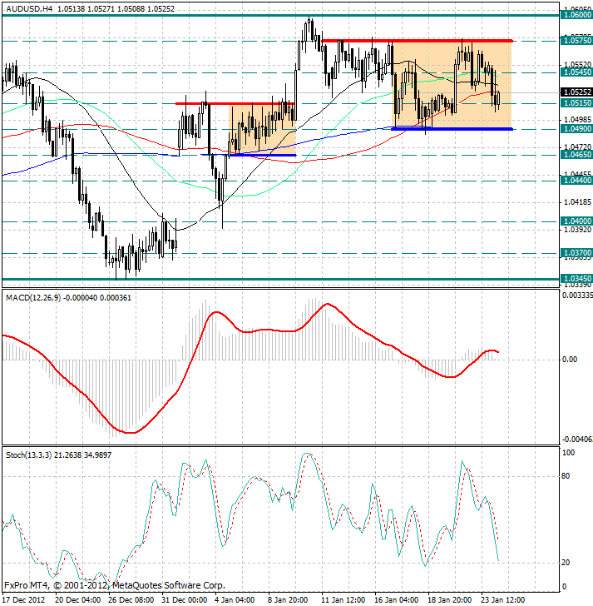Click the MACD 0.00 scale label
The width and height of the screenshot is (593, 606).
(x=570, y=360)
